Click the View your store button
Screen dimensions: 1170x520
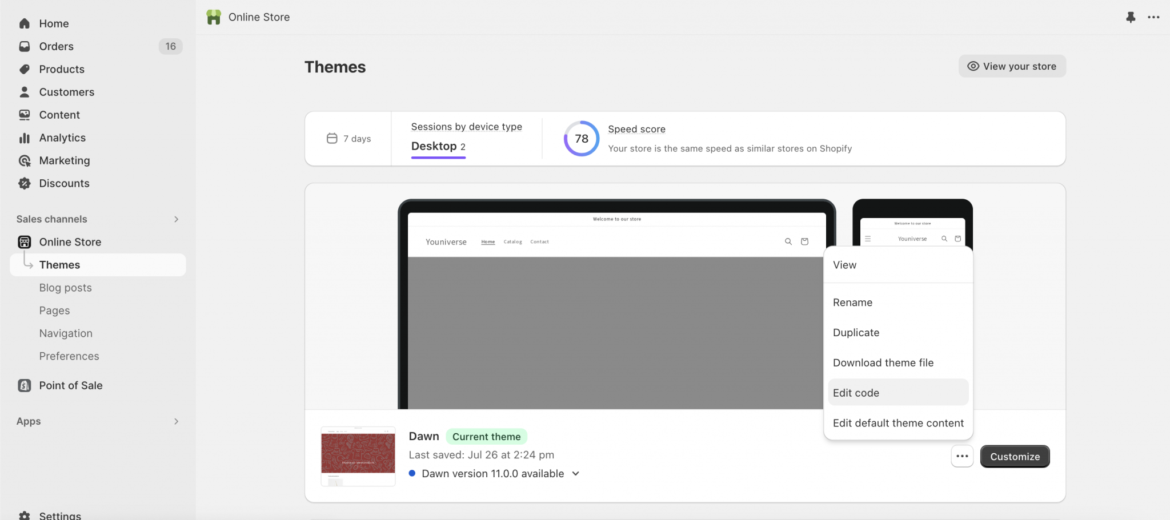point(1012,66)
